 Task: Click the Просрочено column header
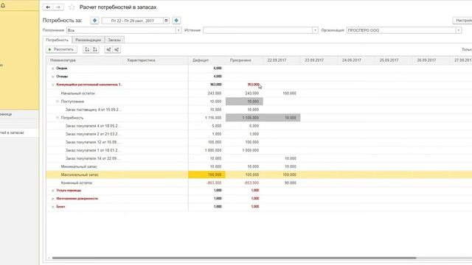[244, 60]
